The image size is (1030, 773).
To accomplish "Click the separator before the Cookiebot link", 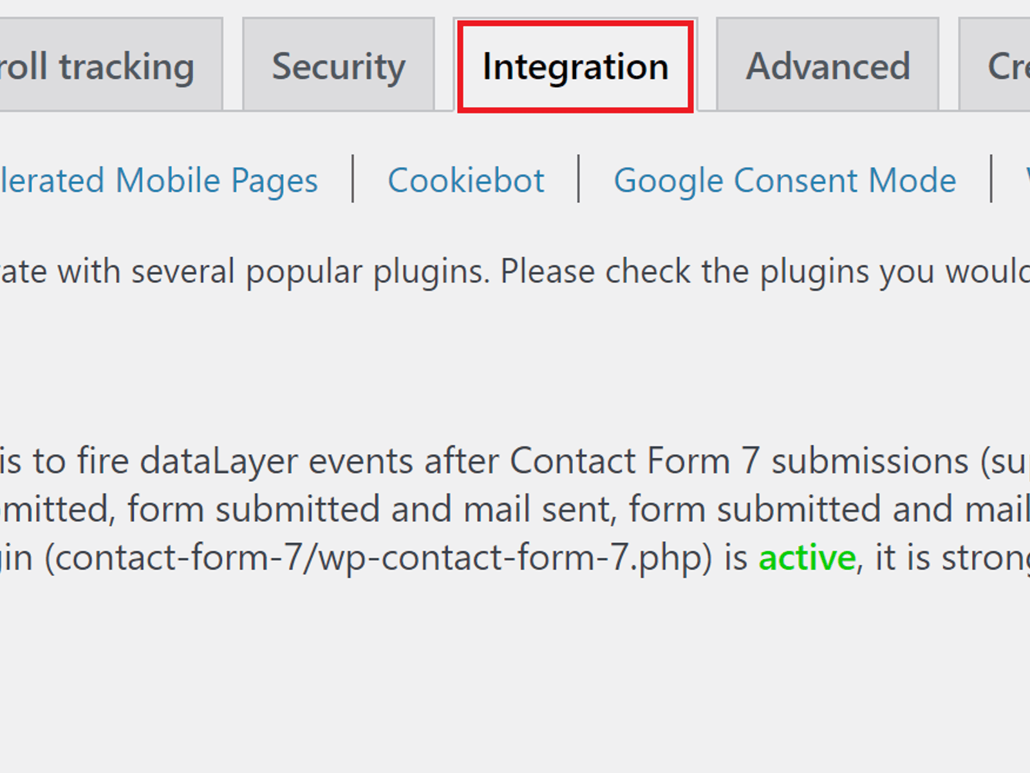I will [353, 179].
